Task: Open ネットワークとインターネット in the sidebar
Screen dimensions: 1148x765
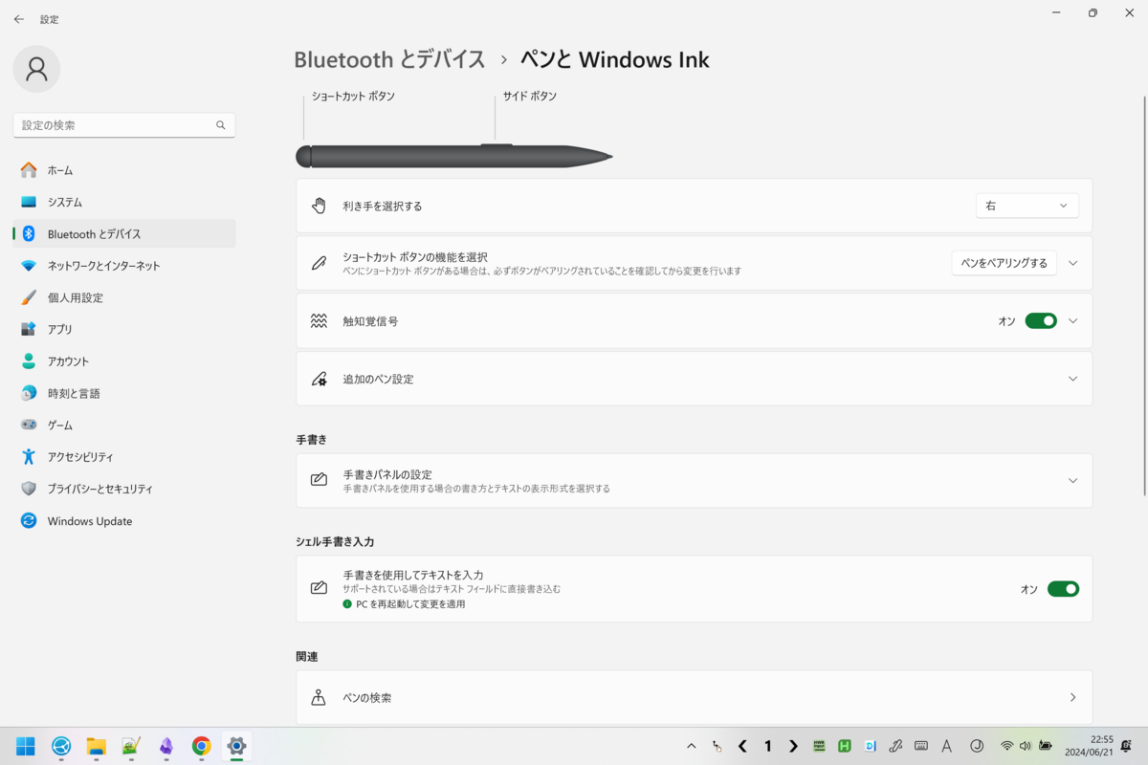Action: coord(124,266)
